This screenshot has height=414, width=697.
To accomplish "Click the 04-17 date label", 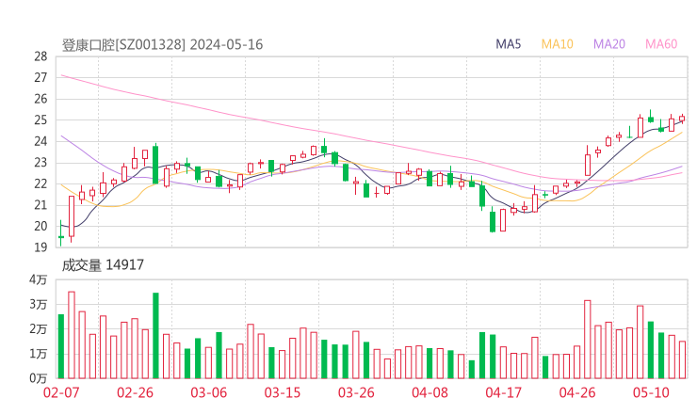I will [504, 392].
